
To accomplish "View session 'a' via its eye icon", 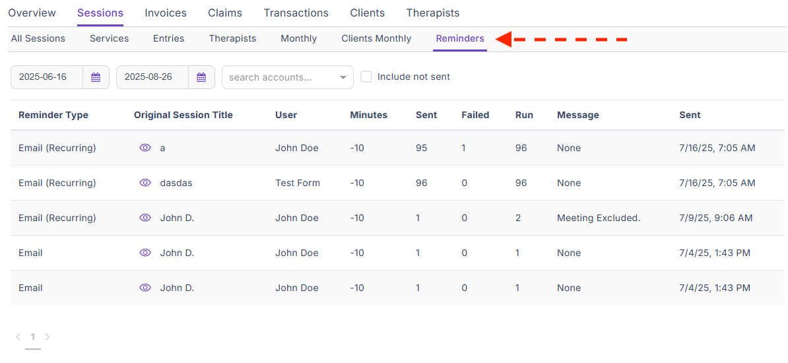I will click(x=145, y=148).
